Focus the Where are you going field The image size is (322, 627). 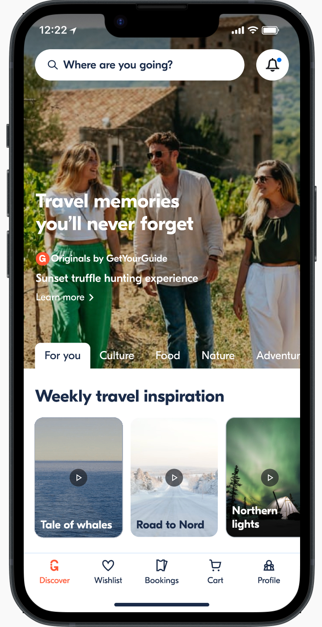click(x=140, y=65)
